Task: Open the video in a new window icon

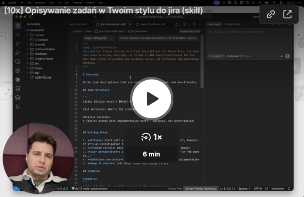Action: coord(287,14)
